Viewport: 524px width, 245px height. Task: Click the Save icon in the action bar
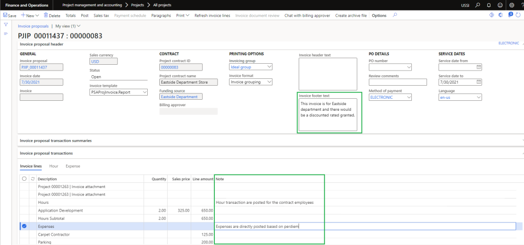(6, 16)
